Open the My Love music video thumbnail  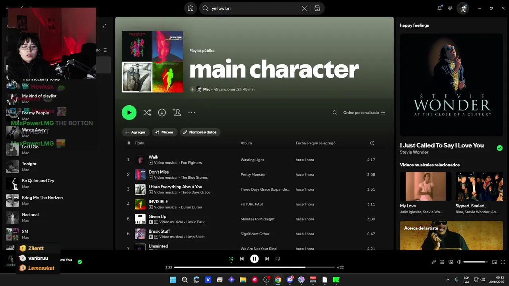click(x=425, y=186)
